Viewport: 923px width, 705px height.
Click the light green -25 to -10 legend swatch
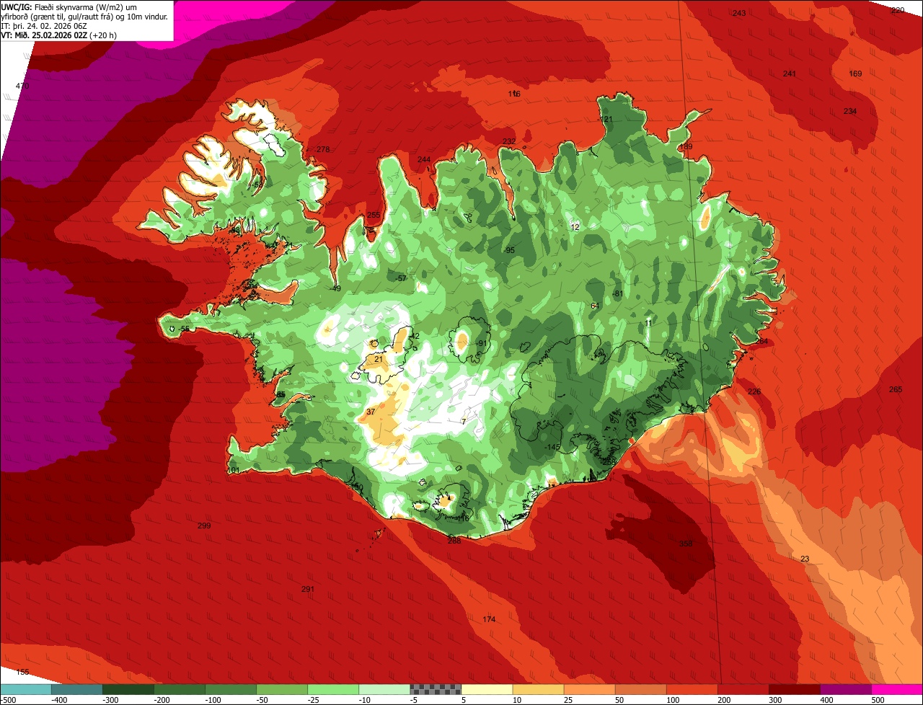(333, 690)
